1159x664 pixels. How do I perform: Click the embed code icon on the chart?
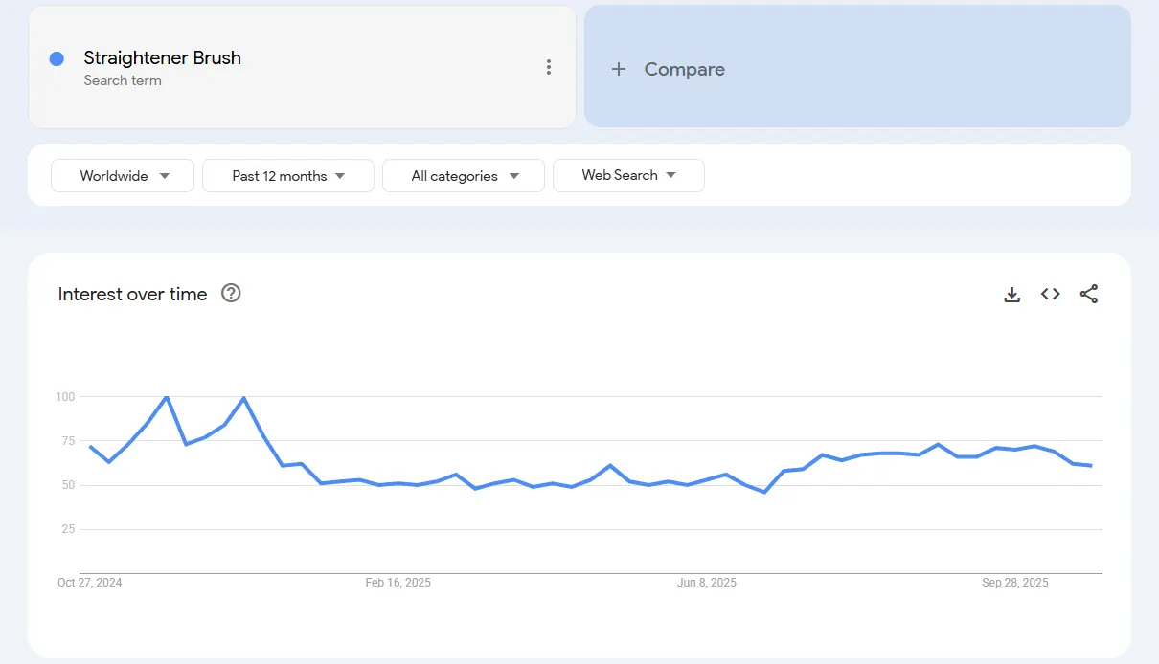pyautogui.click(x=1050, y=295)
